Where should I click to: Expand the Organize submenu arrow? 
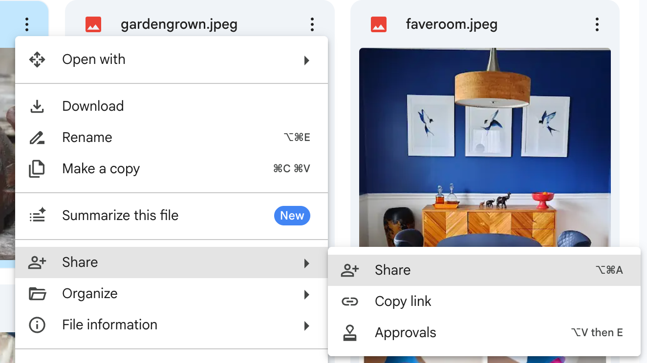tap(306, 294)
